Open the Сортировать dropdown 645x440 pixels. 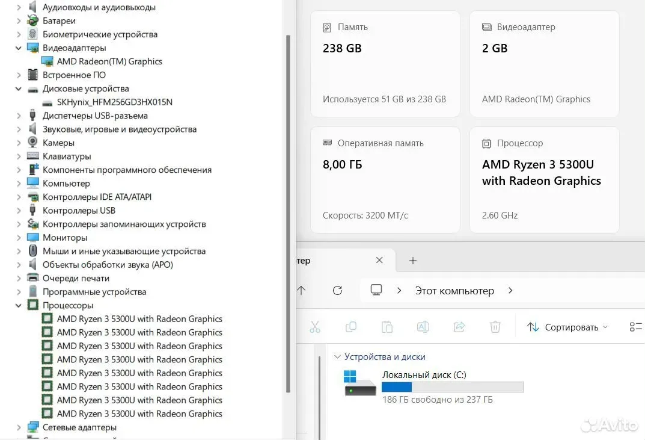567,327
